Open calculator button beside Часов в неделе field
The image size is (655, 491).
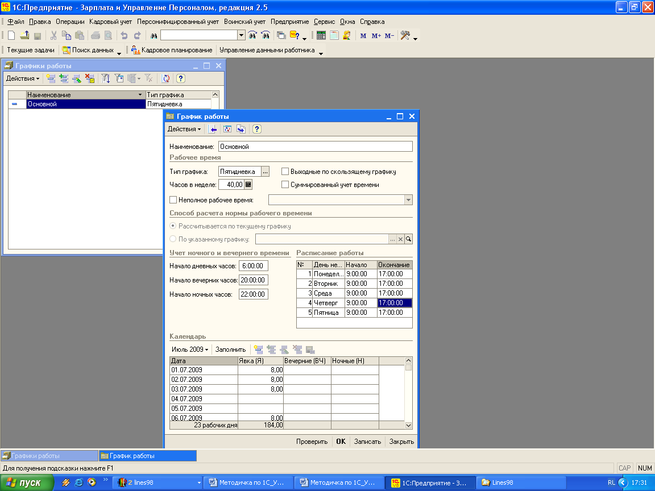click(x=248, y=185)
